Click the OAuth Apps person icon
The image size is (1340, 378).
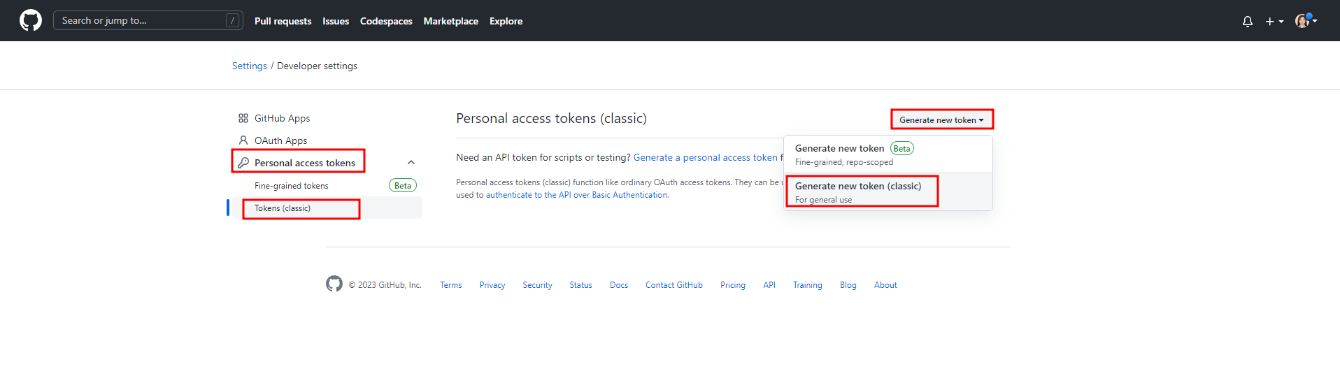pos(243,140)
